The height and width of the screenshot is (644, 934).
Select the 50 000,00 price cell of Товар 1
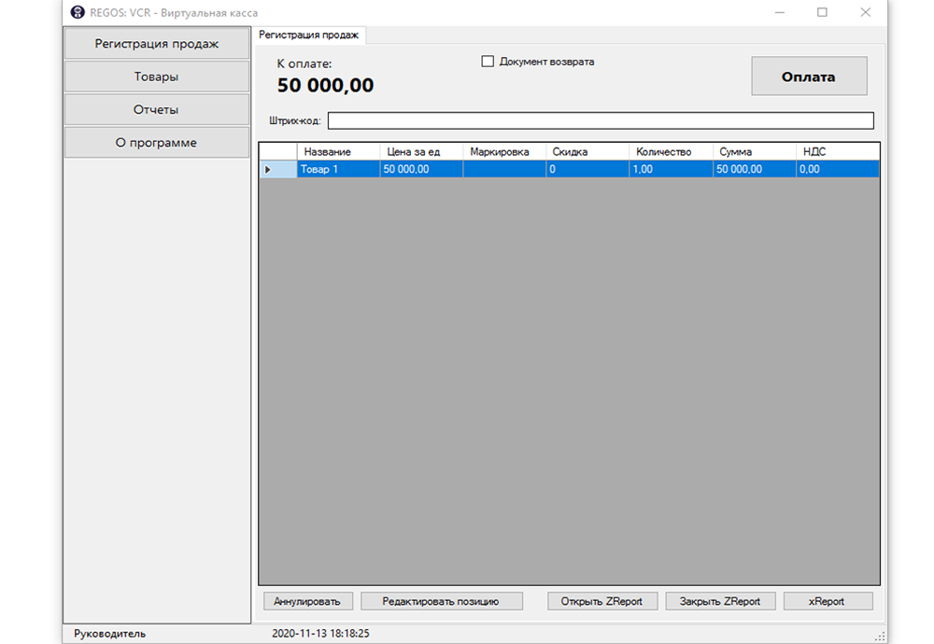pyautogui.click(x=421, y=169)
